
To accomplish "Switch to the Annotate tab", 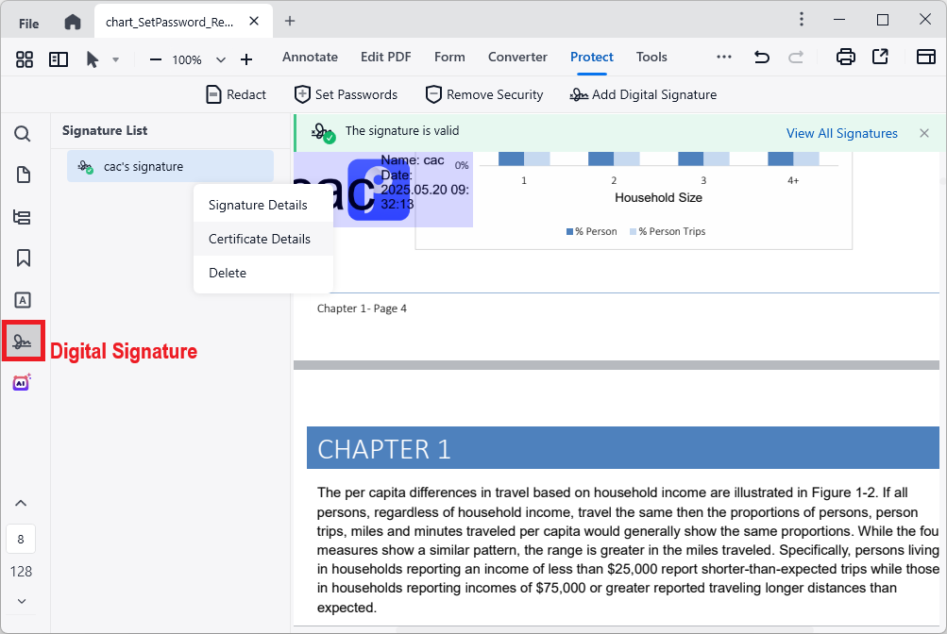I will pyautogui.click(x=310, y=57).
